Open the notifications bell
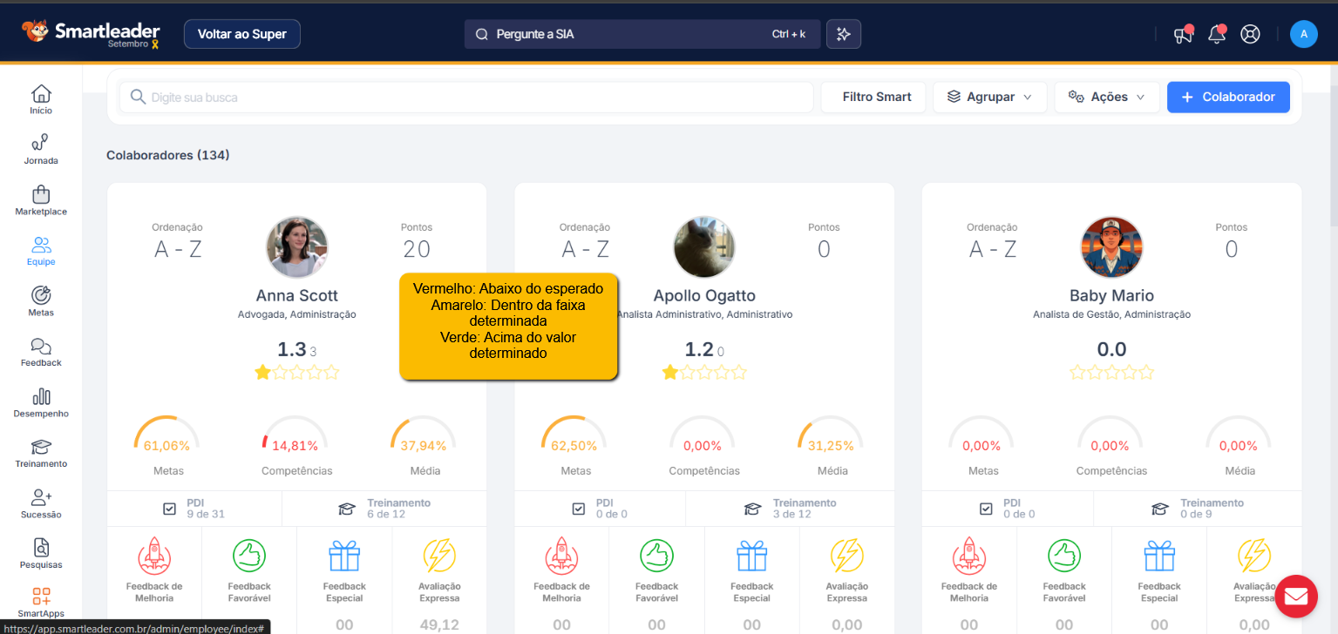1338x634 pixels. click(x=1216, y=35)
